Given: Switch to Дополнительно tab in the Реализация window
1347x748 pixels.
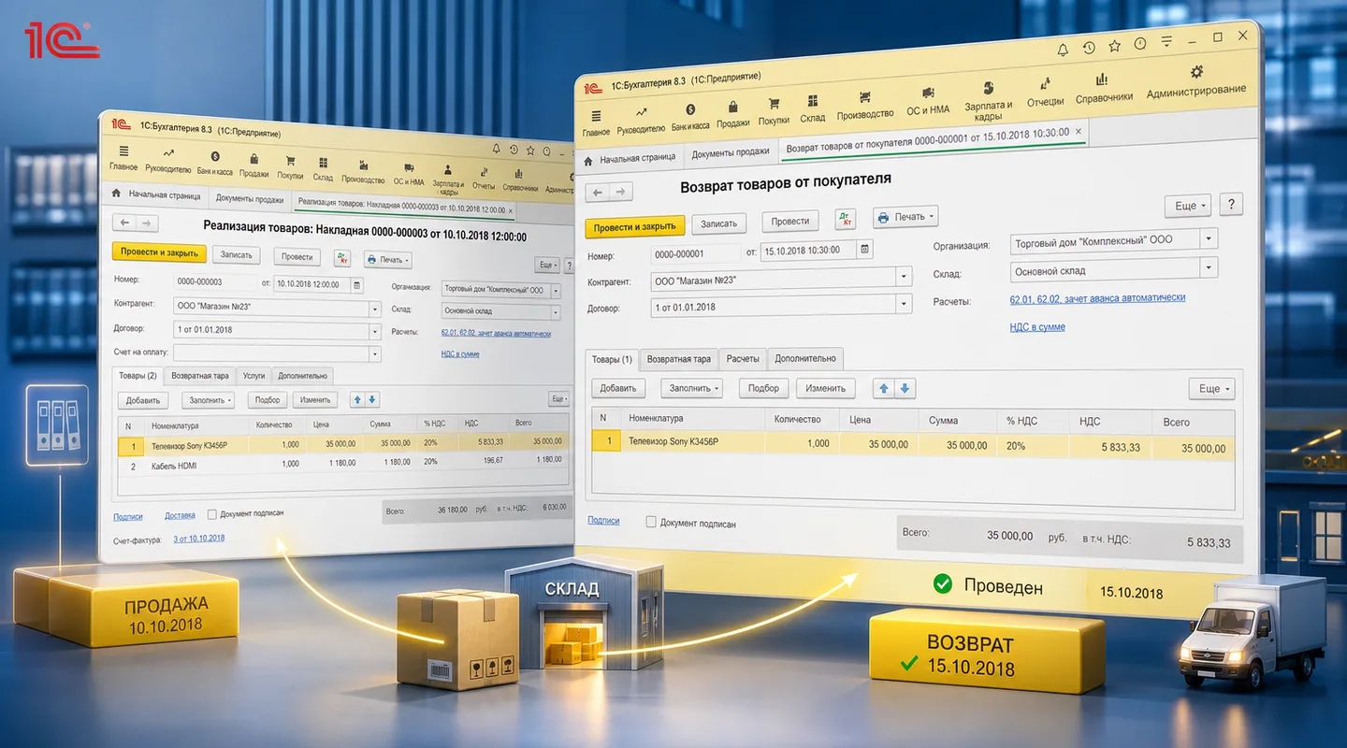Looking at the screenshot, I should [303, 376].
